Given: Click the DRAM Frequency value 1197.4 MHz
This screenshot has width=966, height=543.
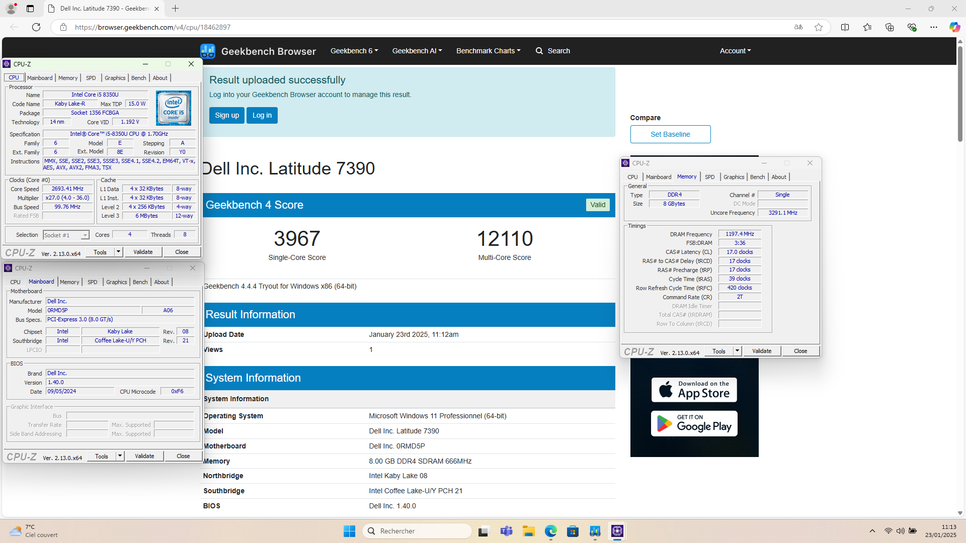Looking at the screenshot, I should (740, 234).
